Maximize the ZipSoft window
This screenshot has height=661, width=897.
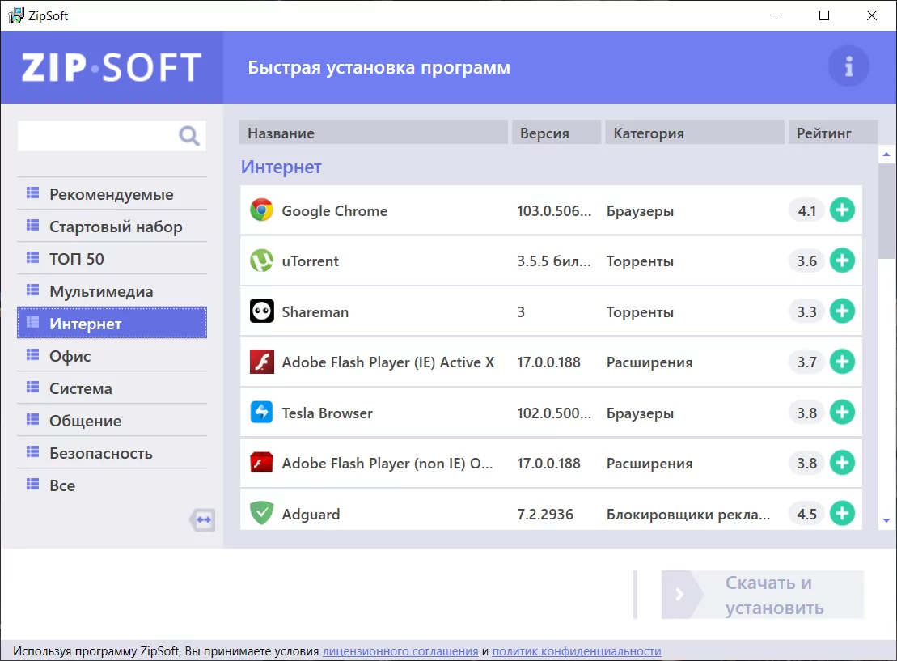[x=824, y=15]
